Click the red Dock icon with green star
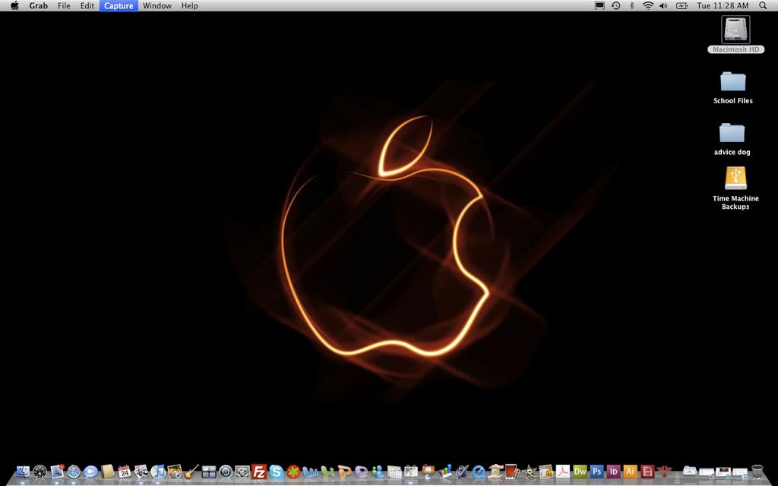Image resolution: width=778 pixels, height=486 pixels. [293, 472]
